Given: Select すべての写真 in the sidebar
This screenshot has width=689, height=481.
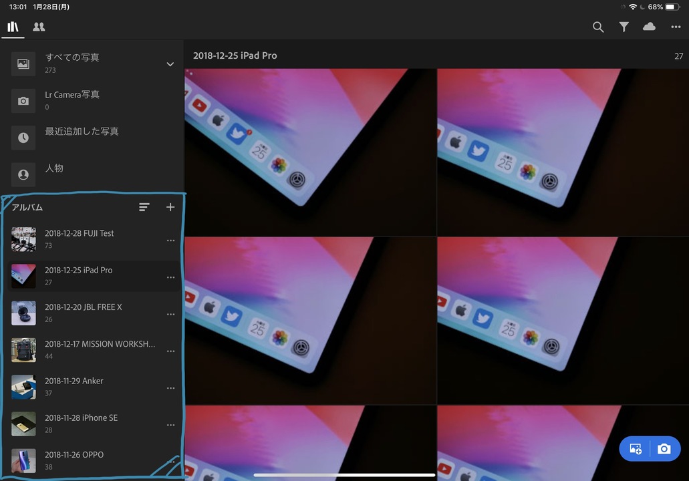Looking at the screenshot, I should 92,63.
